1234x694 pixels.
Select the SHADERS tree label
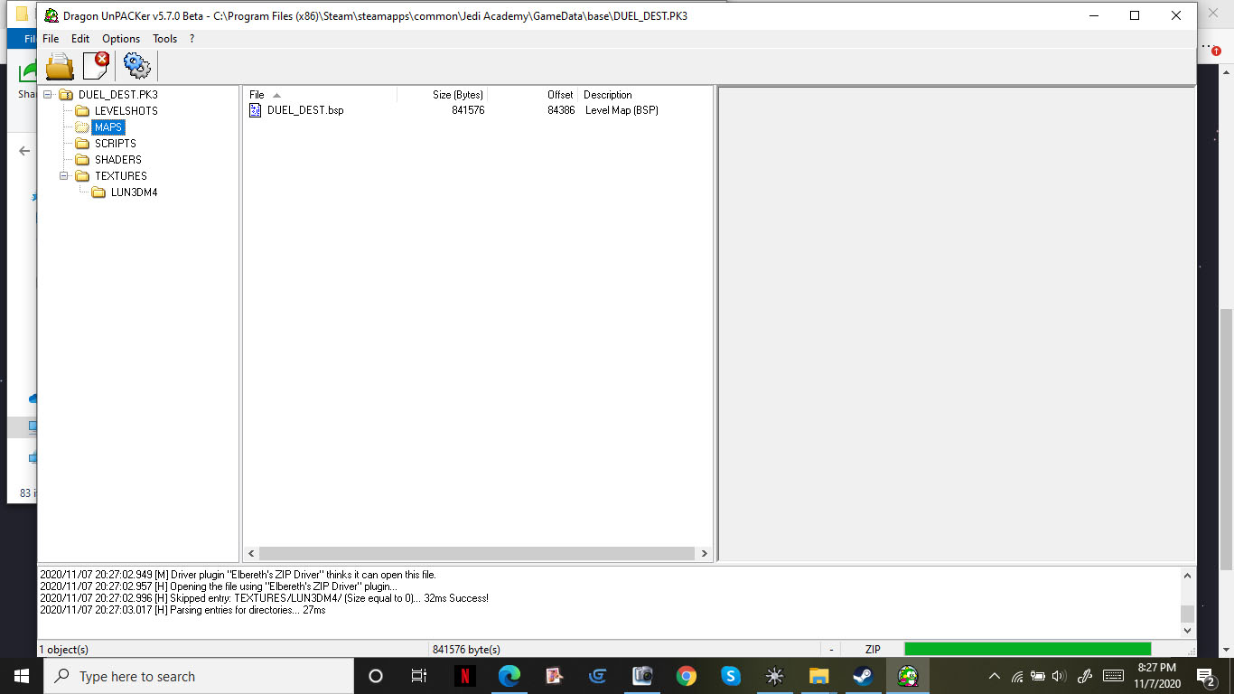tap(118, 160)
